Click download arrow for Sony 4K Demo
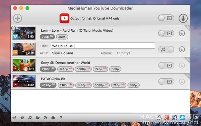Image resolution: width=201 pixels, height=126 pixels. point(182,66)
